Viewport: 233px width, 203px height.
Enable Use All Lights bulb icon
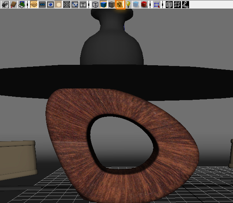(128, 4)
